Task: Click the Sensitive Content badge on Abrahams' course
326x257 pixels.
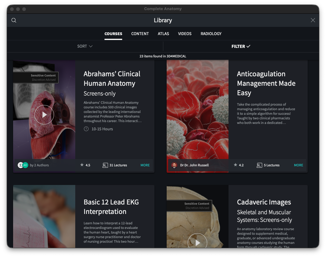Action: 36,78
